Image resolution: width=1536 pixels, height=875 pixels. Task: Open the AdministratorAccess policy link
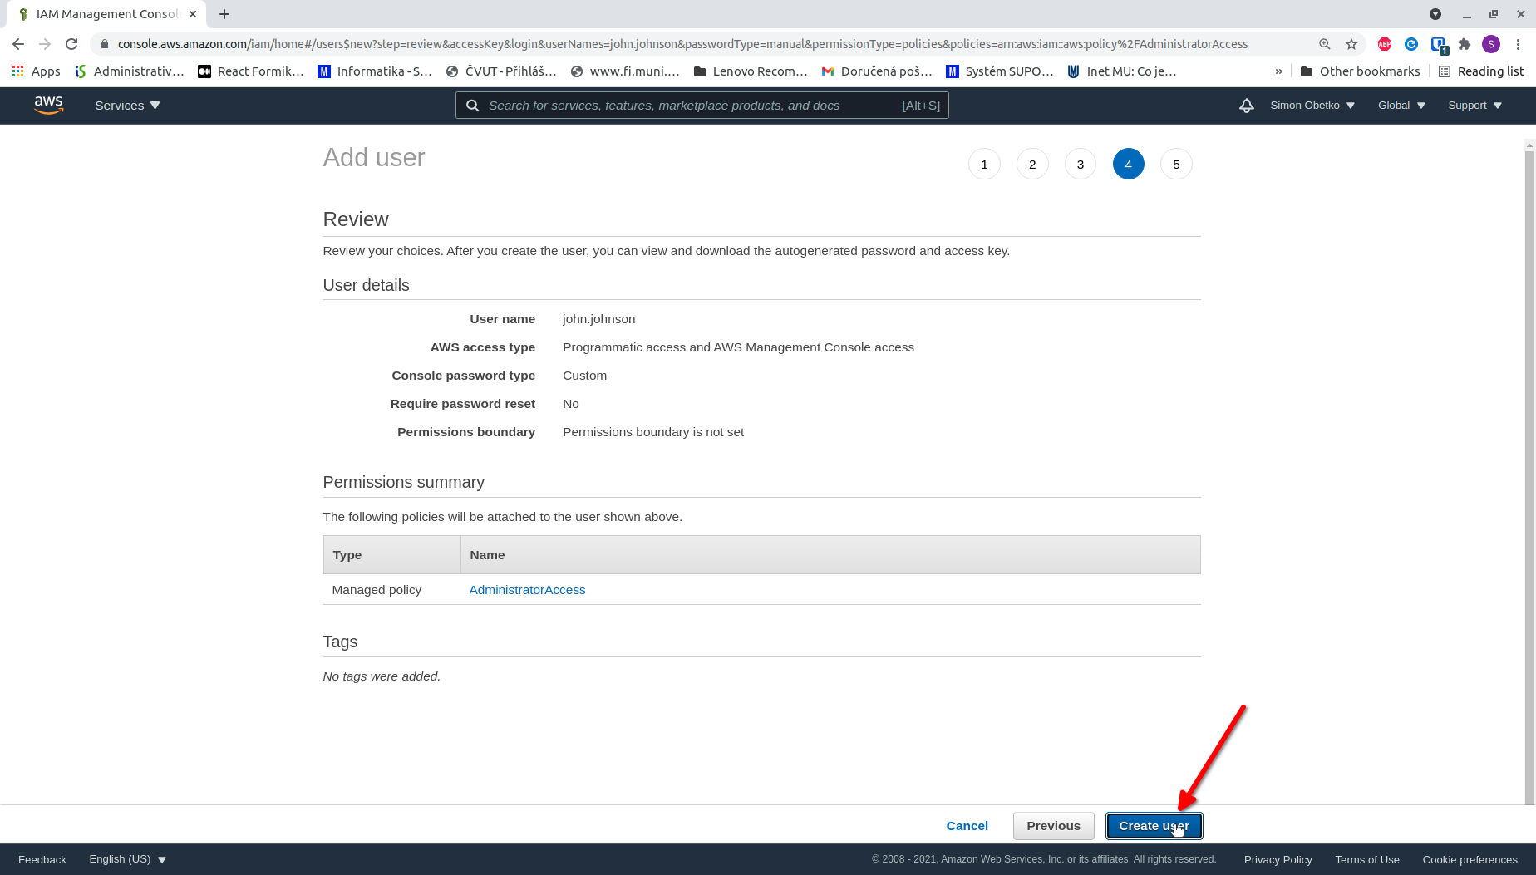tap(527, 590)
